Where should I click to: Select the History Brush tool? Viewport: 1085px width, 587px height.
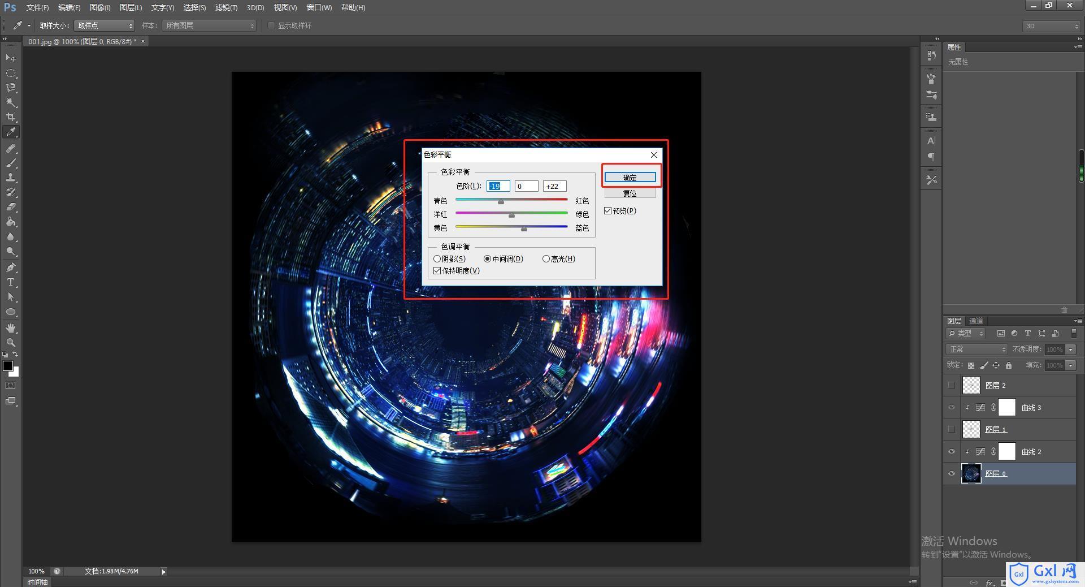tap(11, 192)
